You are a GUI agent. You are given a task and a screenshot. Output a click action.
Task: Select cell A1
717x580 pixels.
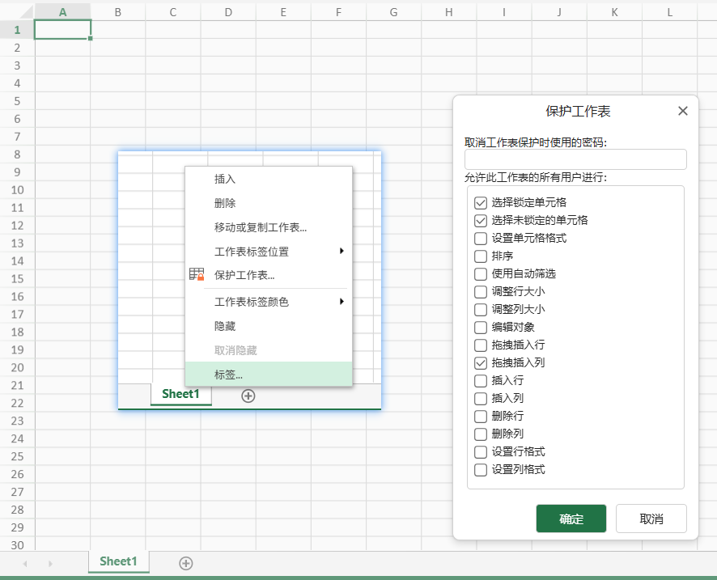[x=62, y=30]
